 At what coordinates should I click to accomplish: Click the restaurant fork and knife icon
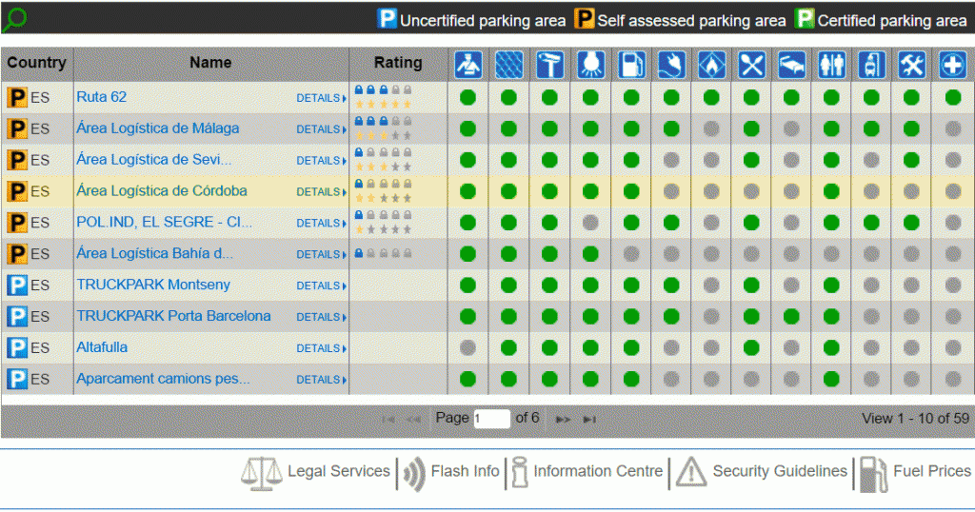(x=751, y=64)
